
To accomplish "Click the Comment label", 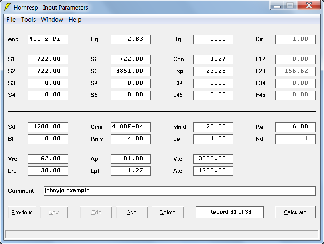I will click(x=21, y=191).
